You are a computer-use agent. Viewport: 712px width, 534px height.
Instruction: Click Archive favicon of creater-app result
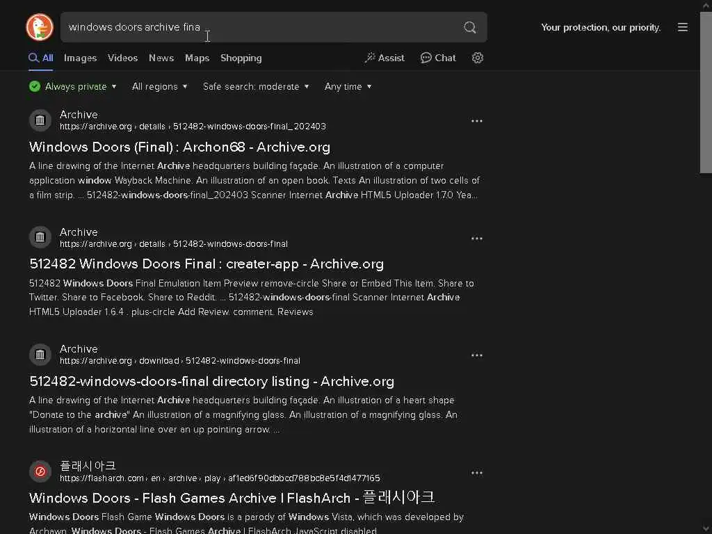(x=40, y=237)
